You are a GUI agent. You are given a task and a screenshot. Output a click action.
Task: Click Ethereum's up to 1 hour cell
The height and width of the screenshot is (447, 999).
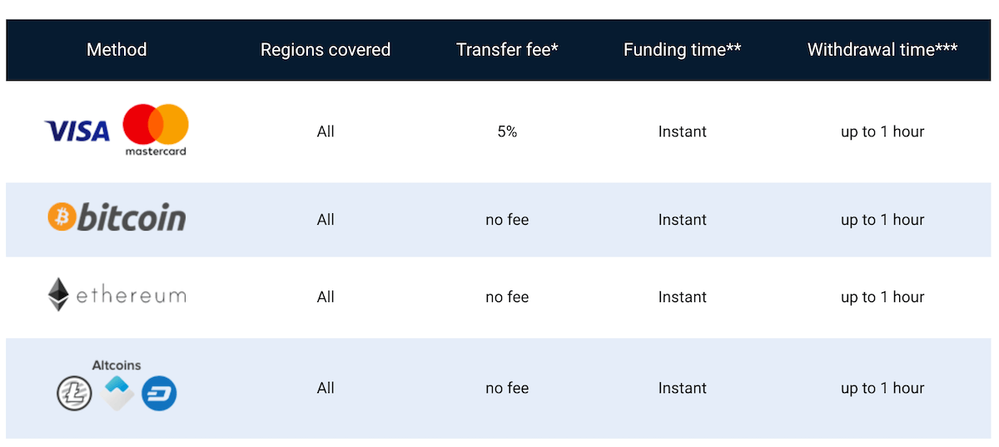[882, 297]
